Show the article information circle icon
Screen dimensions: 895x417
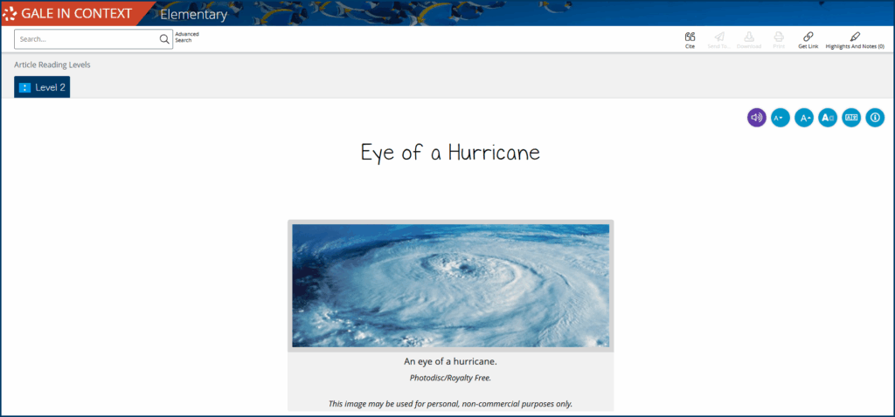pos(875,117)
